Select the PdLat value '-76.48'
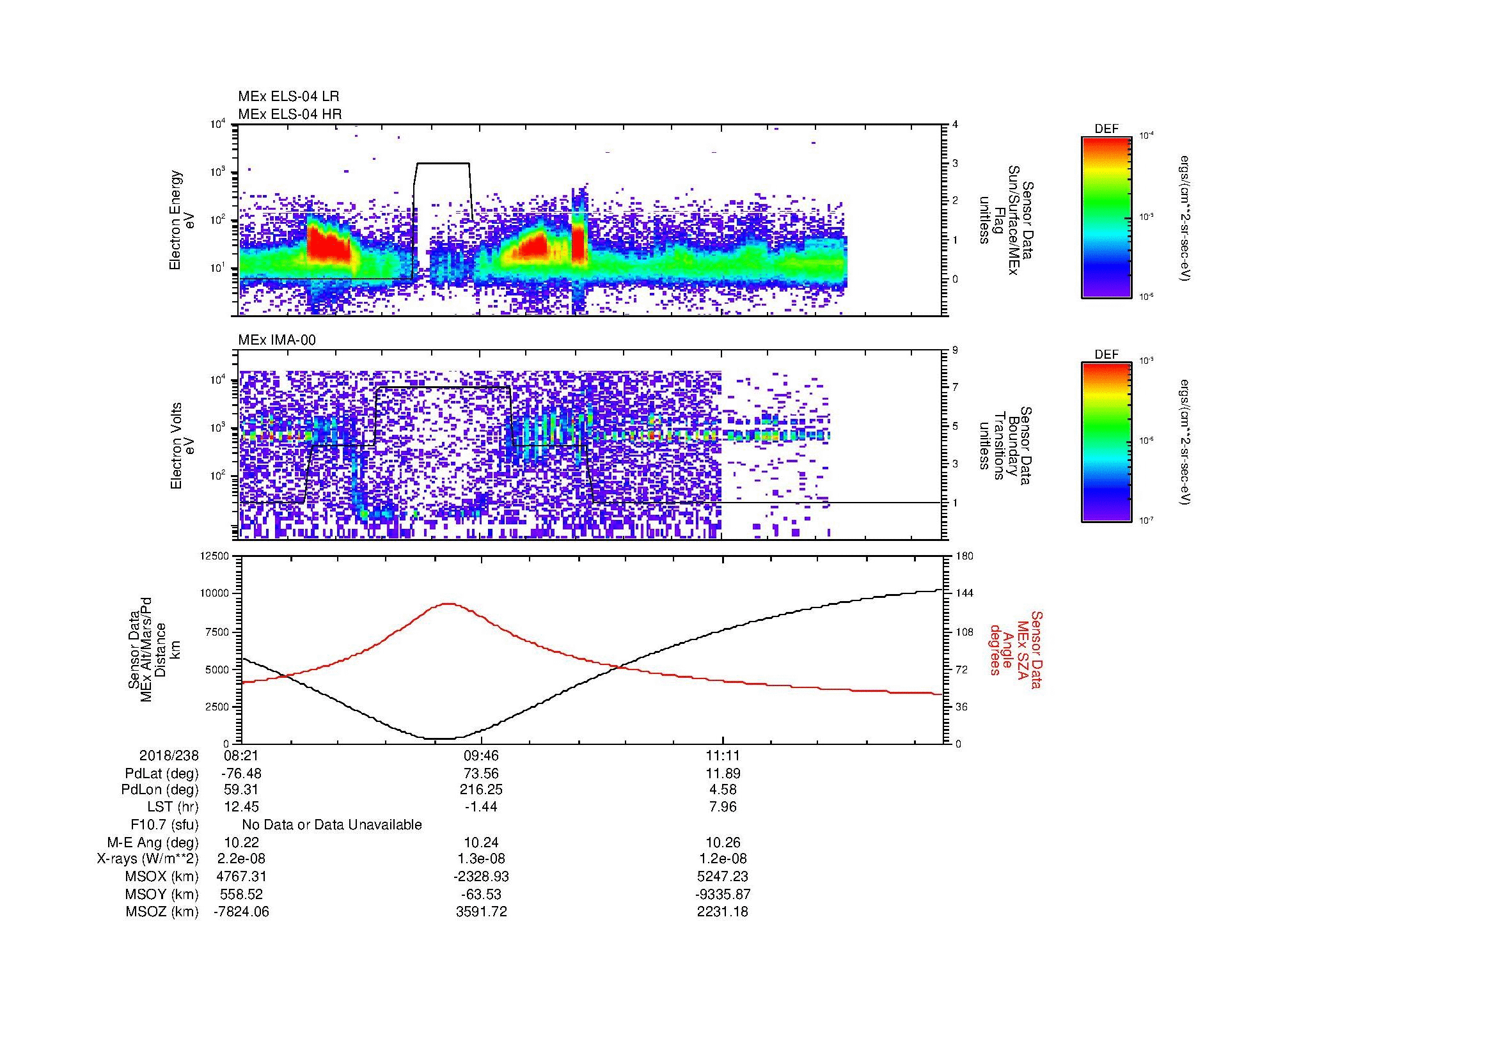 [242, 774]
